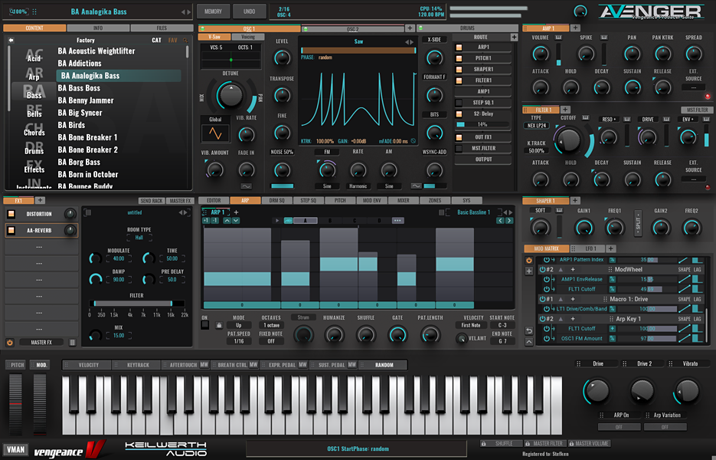Add new mod tab beside LFO 1
The width and height of the screenshot is (716, 460).
pos(610,248)
